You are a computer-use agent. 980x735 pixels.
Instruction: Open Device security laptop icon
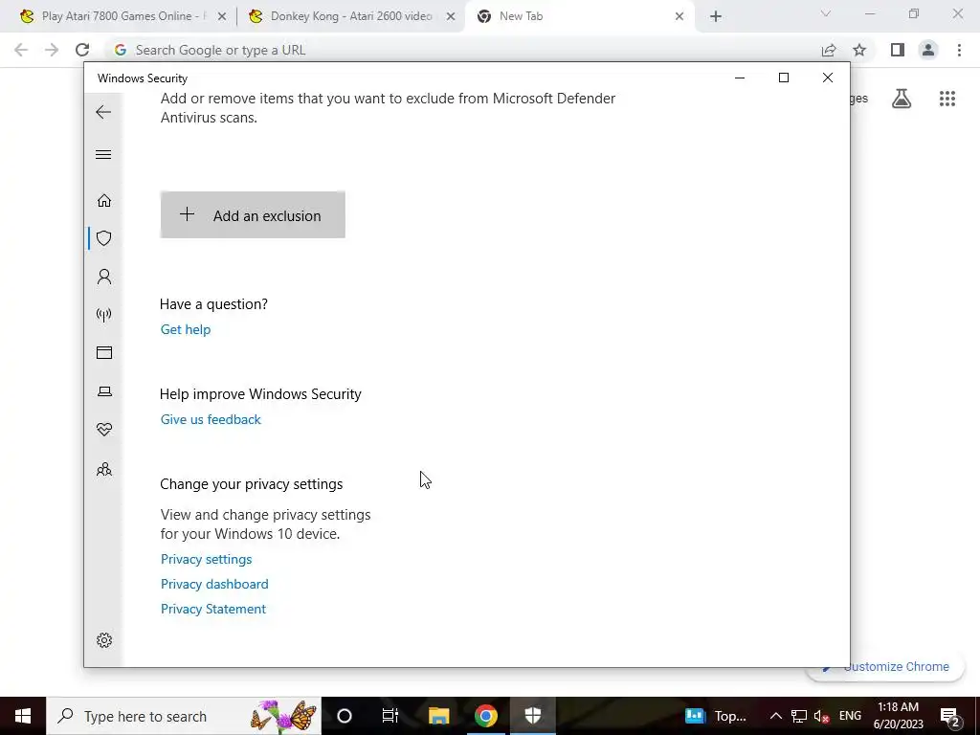104,391
